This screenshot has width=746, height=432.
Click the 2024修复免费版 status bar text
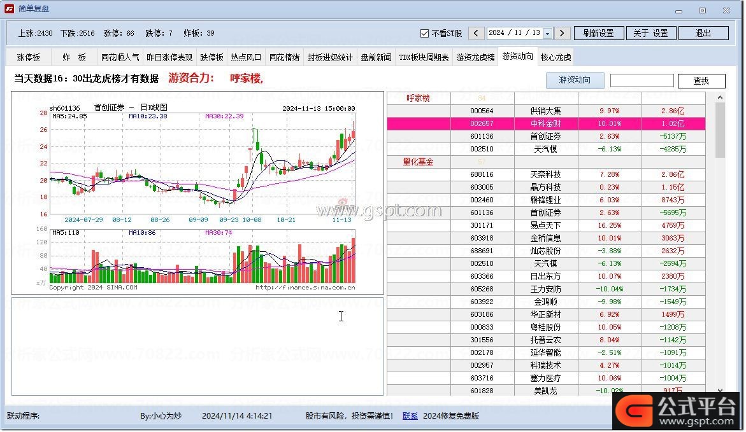451,416
